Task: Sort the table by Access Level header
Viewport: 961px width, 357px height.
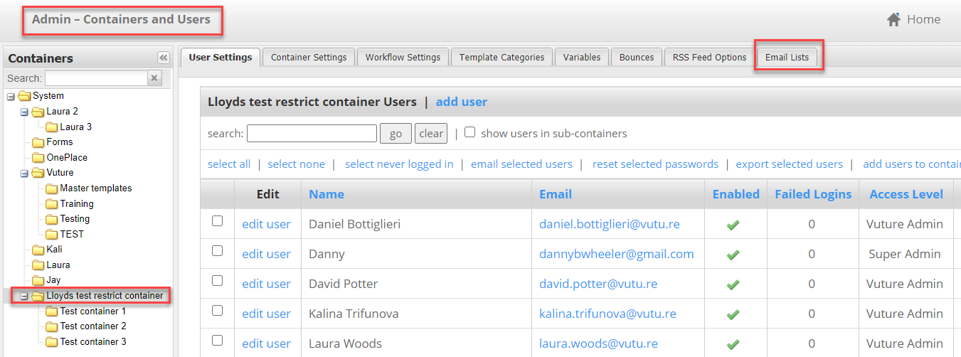Action: [x=906, y=194]
